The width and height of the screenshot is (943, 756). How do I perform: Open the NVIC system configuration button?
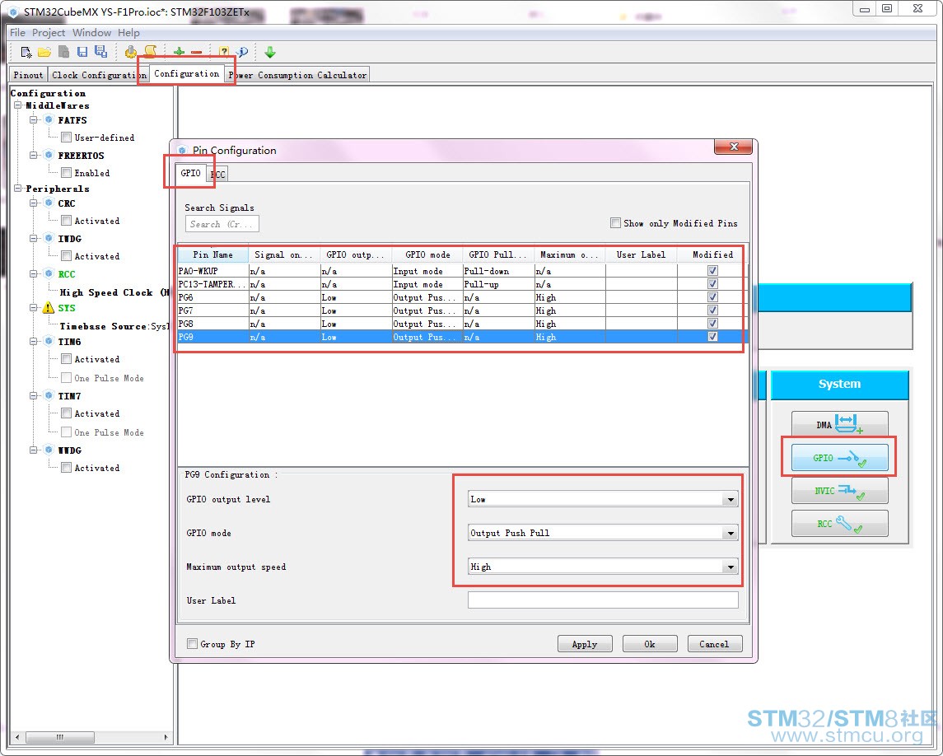pyautogui.click(x=839, y=491)
